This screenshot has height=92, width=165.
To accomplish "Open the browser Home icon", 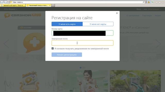I will 156,2.
